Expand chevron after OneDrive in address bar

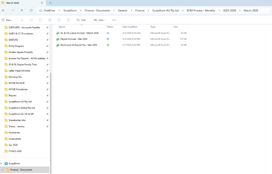pos(59,11)
